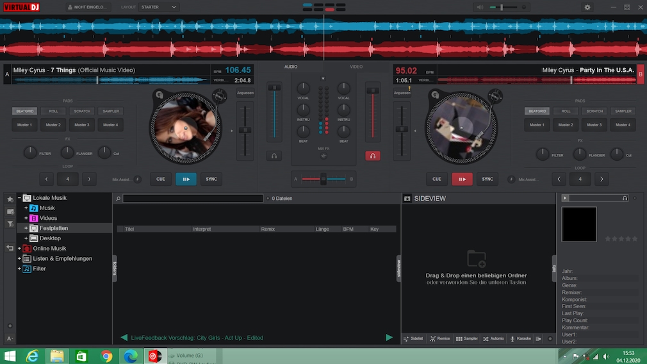Select deck B SCRATCH pad mode
Viewport: 647px width, 364px height.
594,111
